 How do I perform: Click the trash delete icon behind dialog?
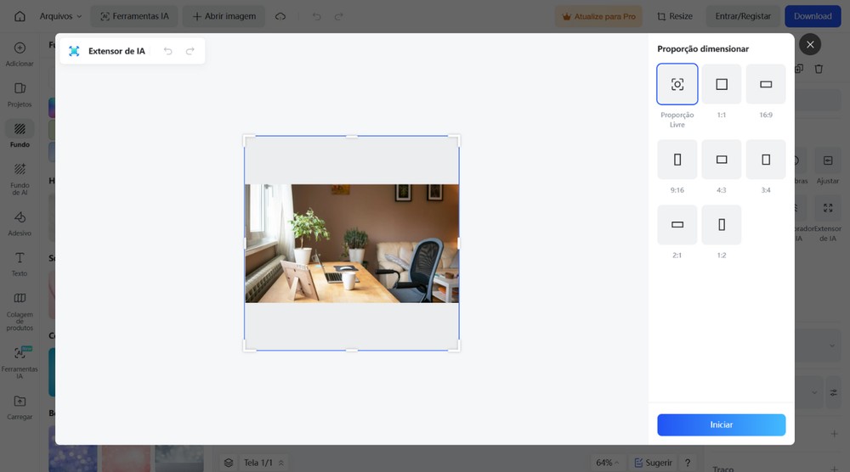(819, 69)
